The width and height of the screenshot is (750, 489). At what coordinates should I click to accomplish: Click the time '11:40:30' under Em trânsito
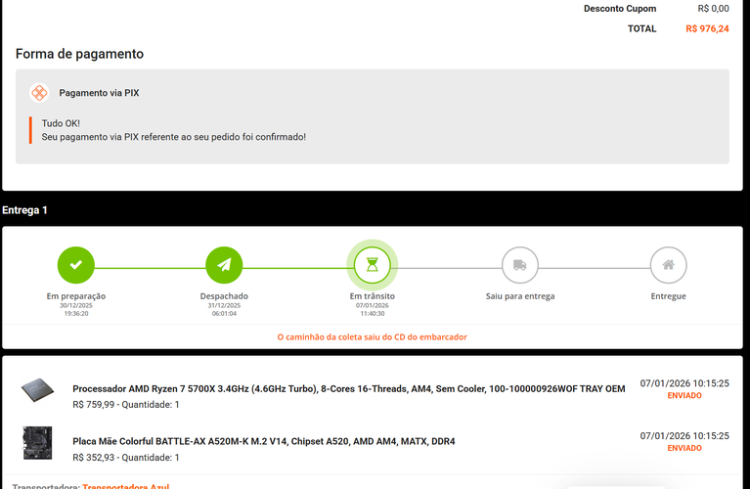pos(373,313)
